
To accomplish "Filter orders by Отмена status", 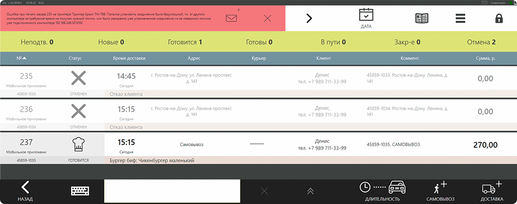I will coord(481,42).
